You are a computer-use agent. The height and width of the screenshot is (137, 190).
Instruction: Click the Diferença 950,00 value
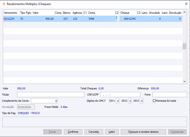[155, 88]
